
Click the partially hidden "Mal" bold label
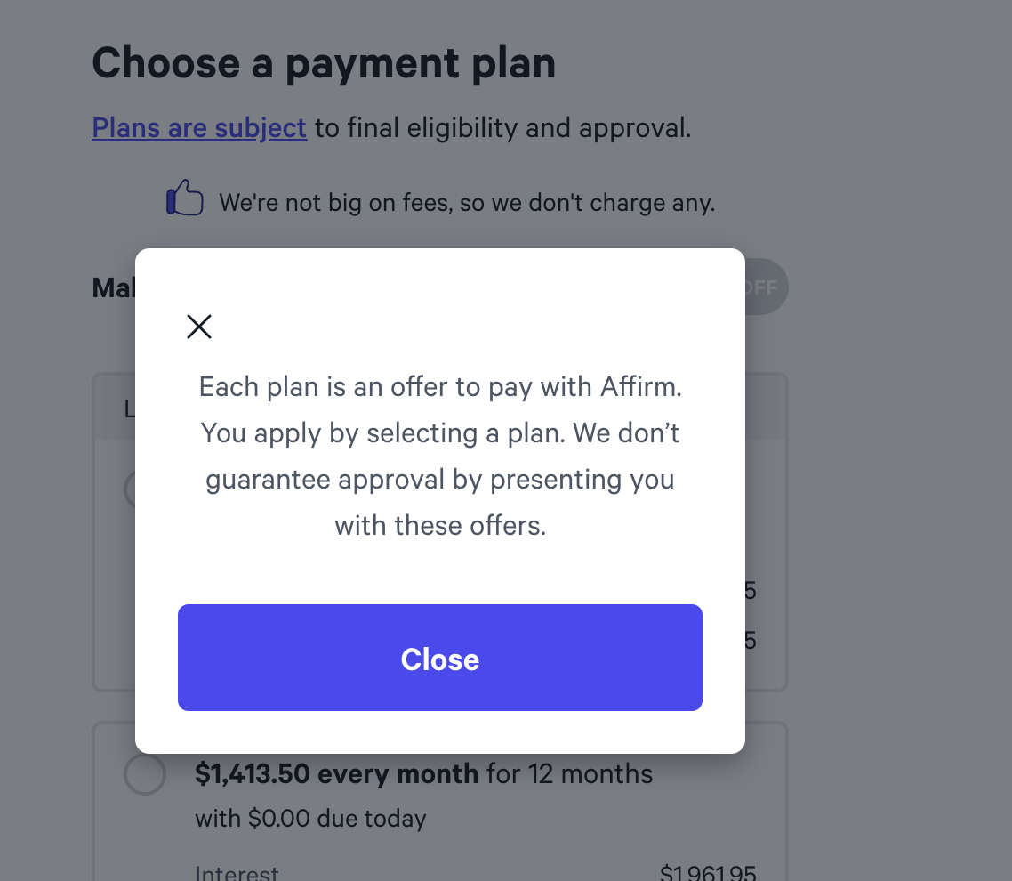point(114,287)
